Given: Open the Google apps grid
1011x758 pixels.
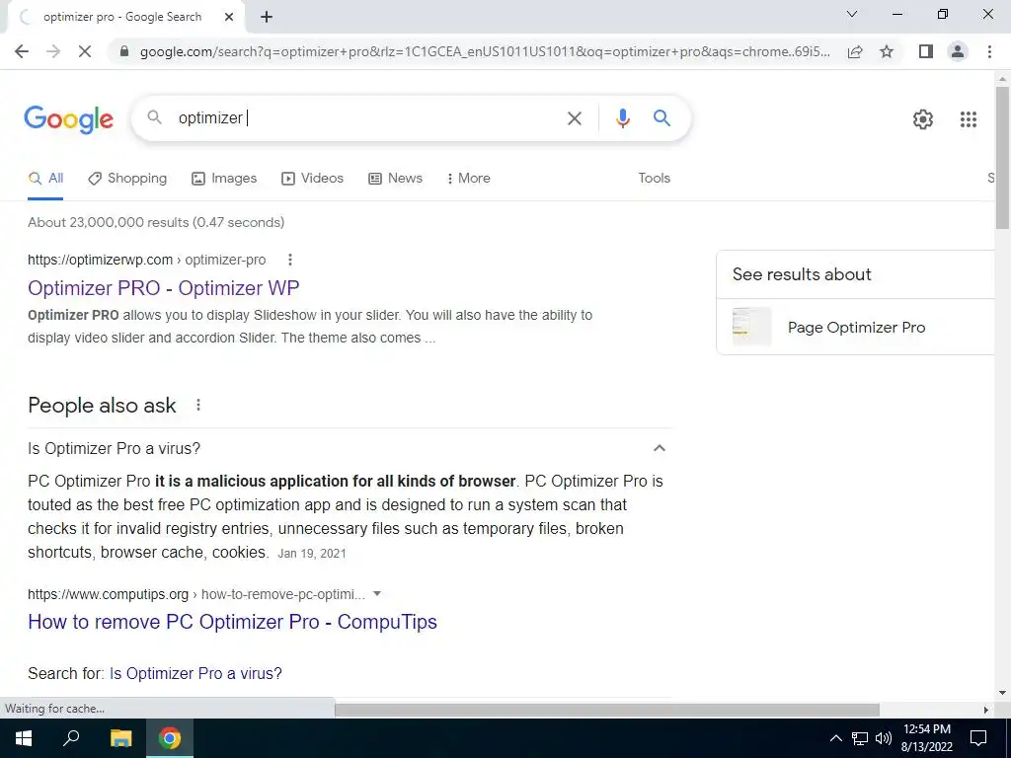Looking at the screenshot, I should tap(968, 119).
